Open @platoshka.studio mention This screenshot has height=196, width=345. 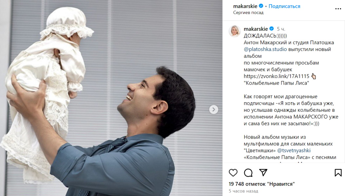tap(265, 49)
